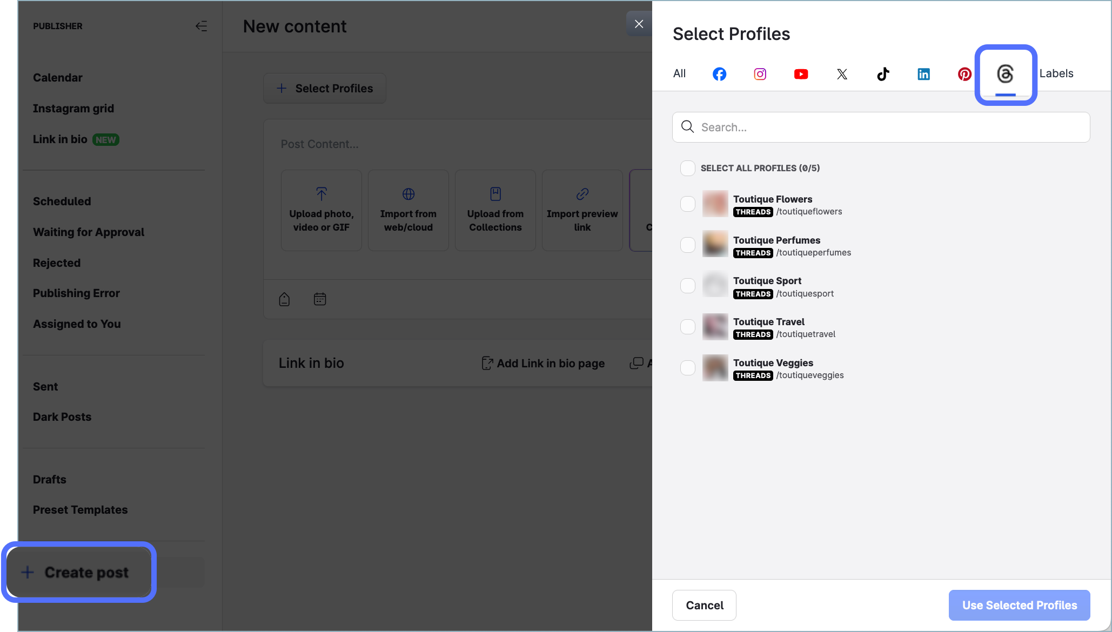
Task: Filter profiles by the Instagram icon
Action: pyautogui.click(x=760, y=74)
